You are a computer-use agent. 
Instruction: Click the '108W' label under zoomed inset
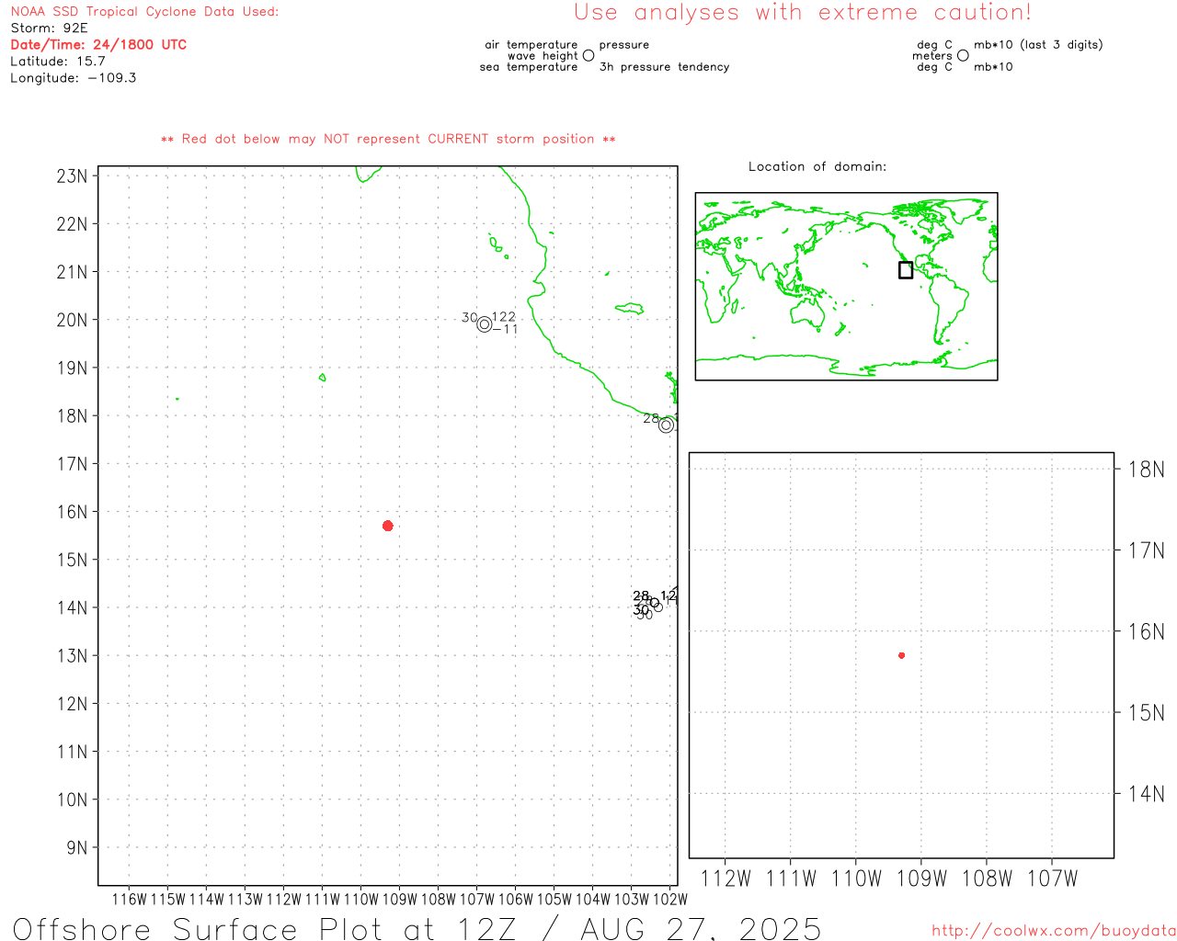(x=987, y=879)
